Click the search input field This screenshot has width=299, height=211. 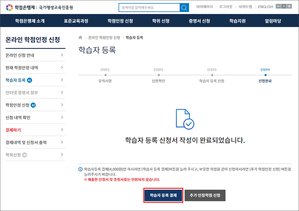(149, 8)
